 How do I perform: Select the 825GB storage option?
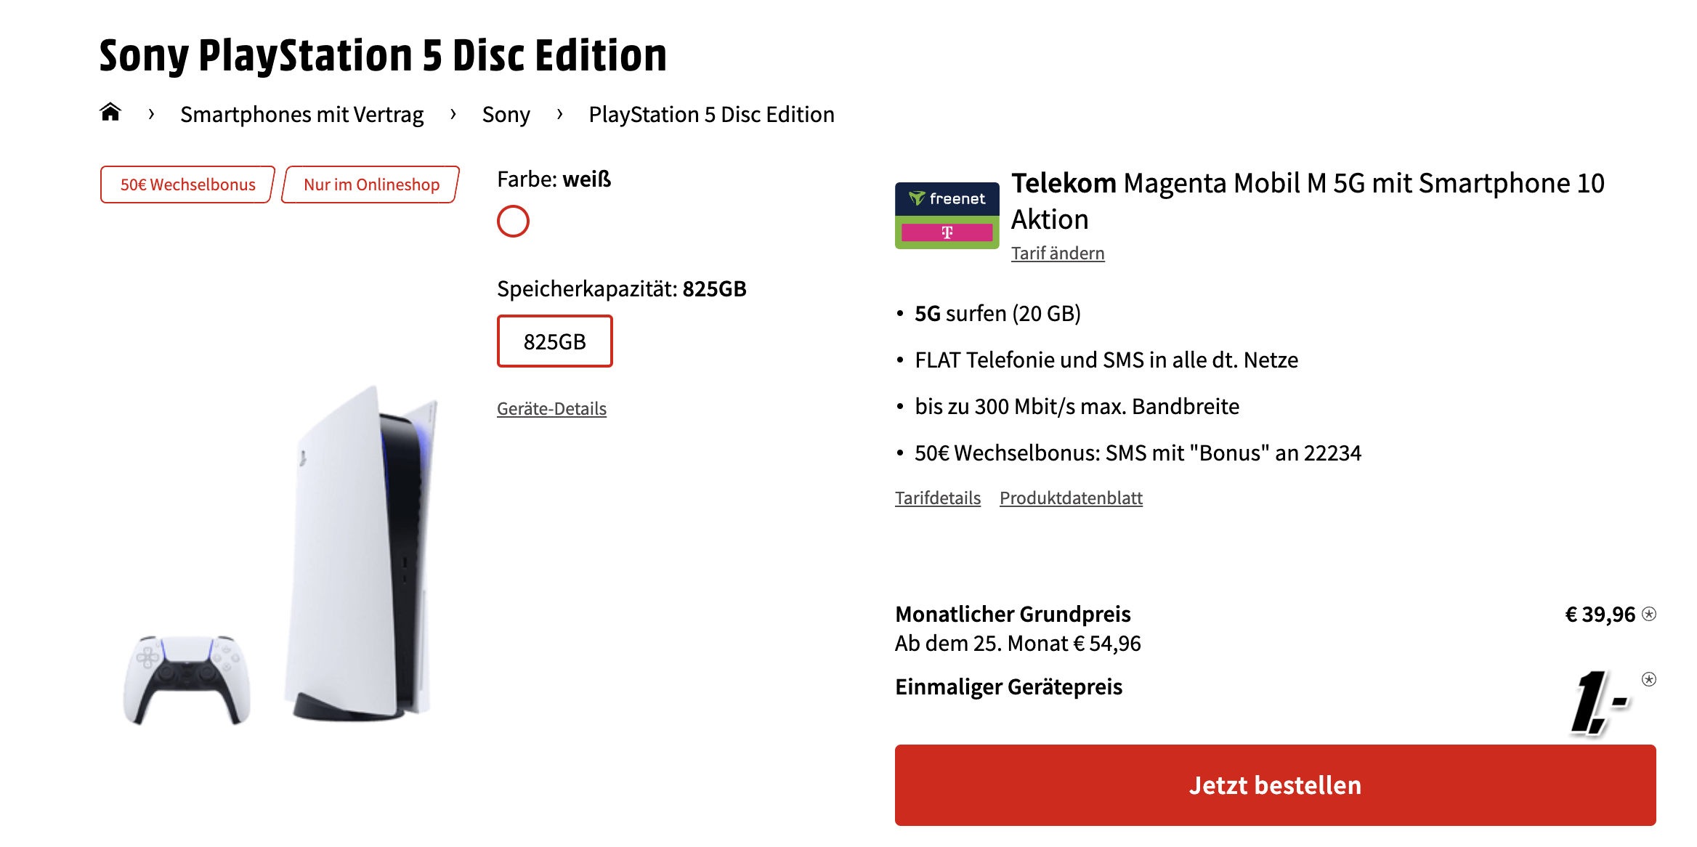coord(554,340)
